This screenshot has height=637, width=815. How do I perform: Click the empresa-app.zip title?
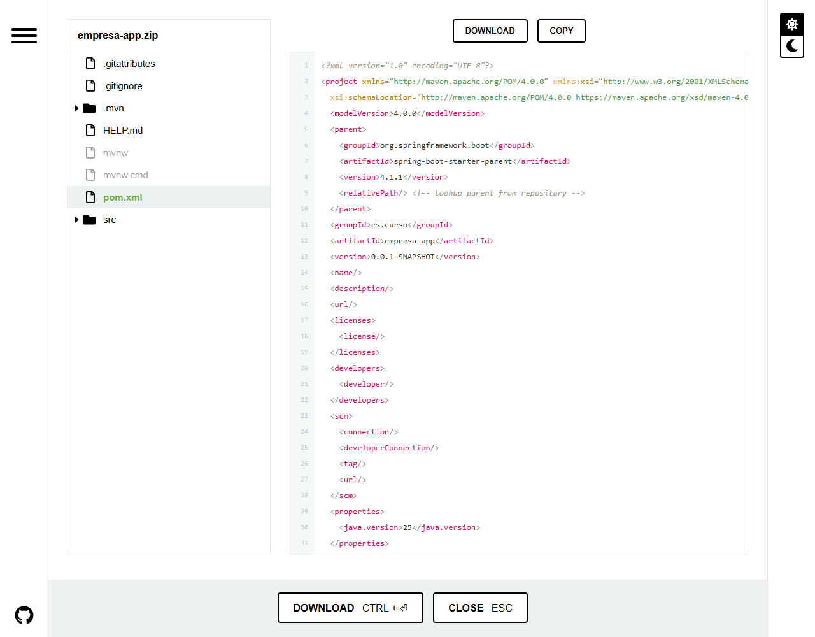(118, 36)
